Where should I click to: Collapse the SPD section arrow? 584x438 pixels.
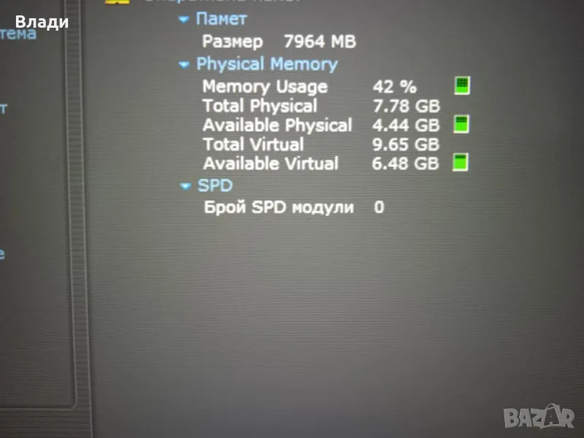click(185, 186)
